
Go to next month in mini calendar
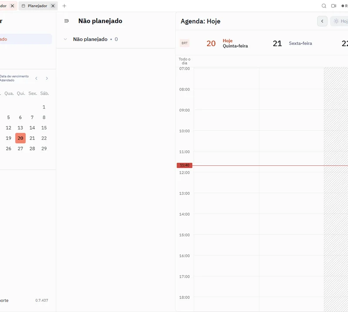pyautogui.click(x=47, y=78)
